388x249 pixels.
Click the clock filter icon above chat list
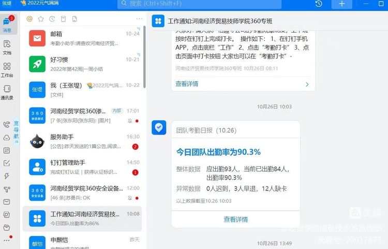[52, 19]
